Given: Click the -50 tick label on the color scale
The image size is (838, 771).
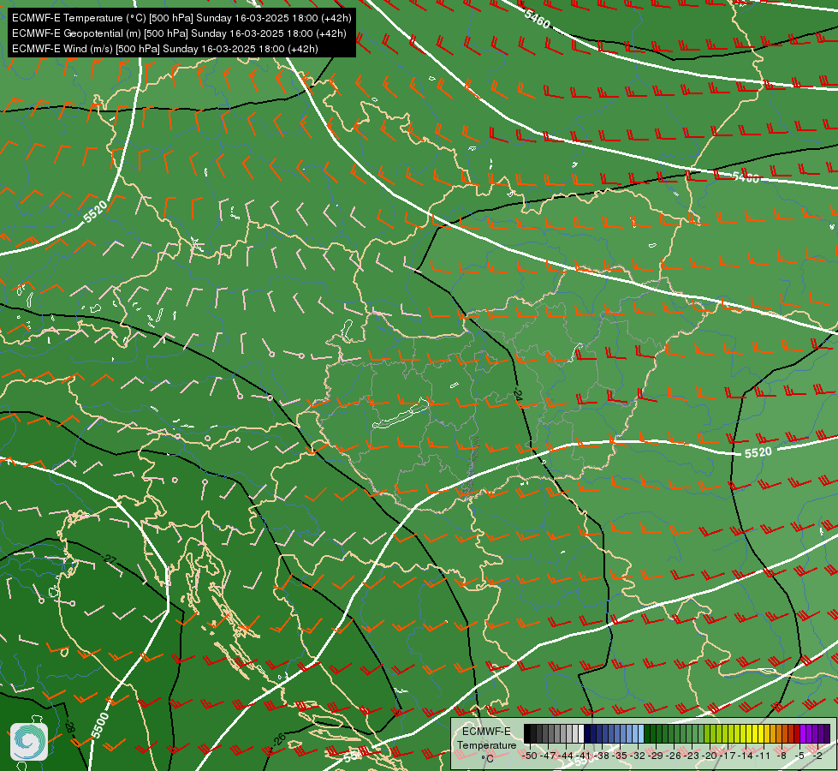Looking at the screenshot, I should click(x=530, y=756).
